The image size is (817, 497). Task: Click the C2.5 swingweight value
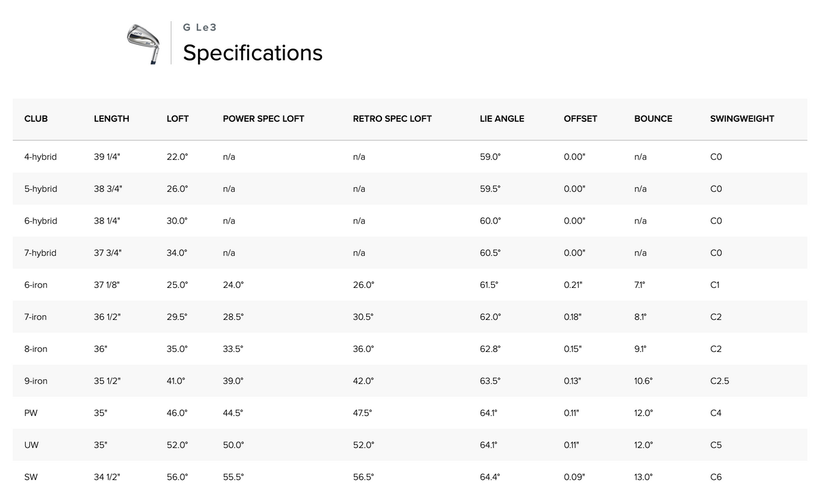(719, 381)
